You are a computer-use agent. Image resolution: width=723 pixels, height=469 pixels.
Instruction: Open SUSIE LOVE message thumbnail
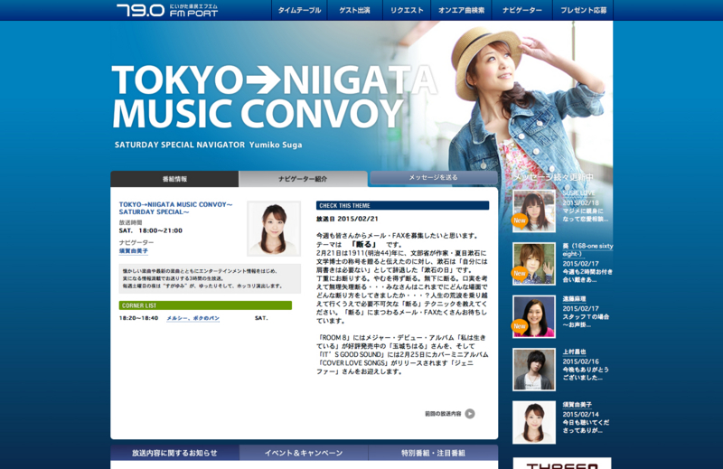point(534,211)
